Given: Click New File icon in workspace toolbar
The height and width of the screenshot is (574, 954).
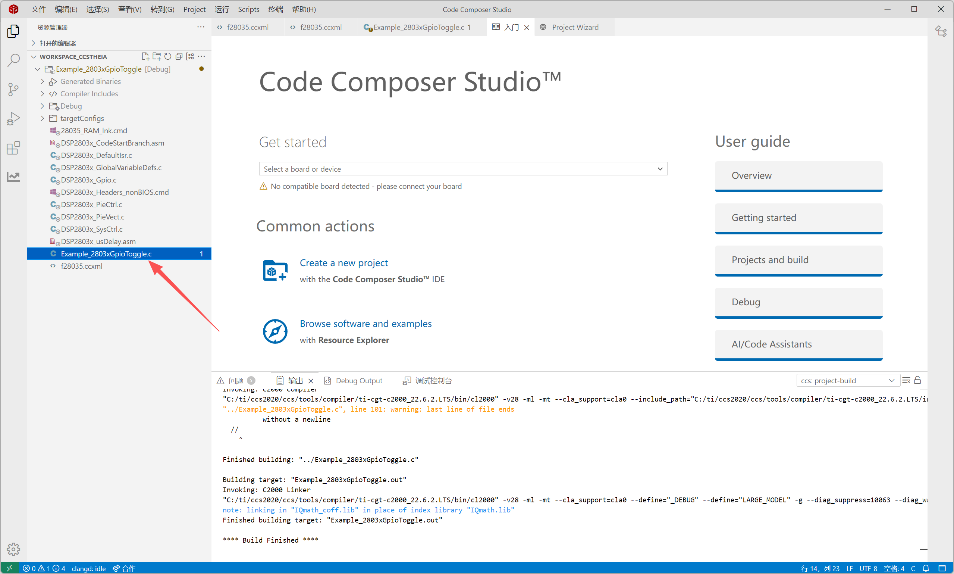Looking at the screenshot, I should (145, 56).
